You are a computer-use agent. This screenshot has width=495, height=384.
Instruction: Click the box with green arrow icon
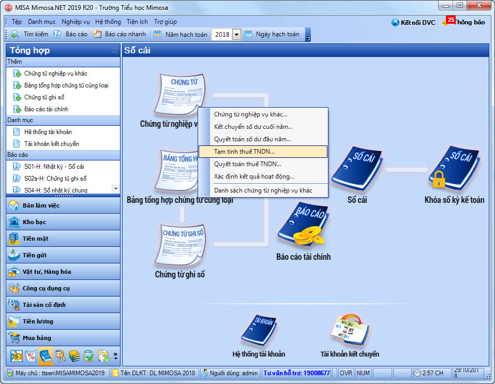(x=103, y=356)
